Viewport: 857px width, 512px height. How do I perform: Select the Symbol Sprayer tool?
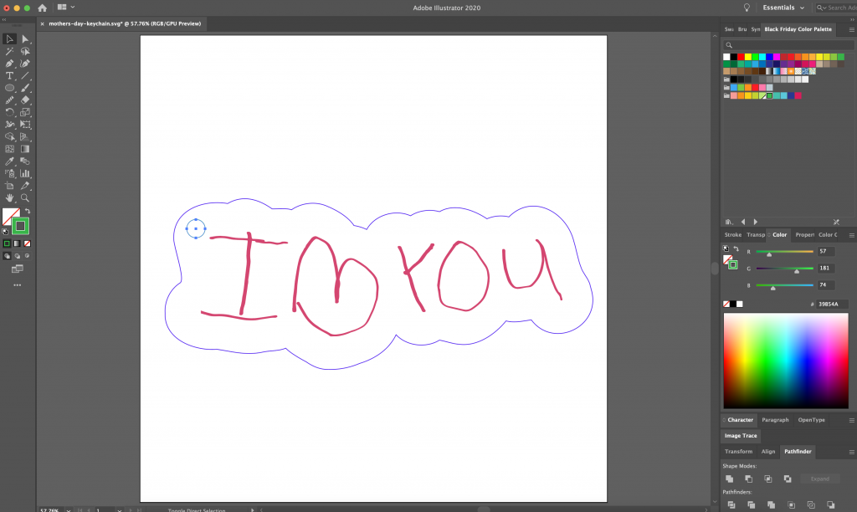click(9, 174)
